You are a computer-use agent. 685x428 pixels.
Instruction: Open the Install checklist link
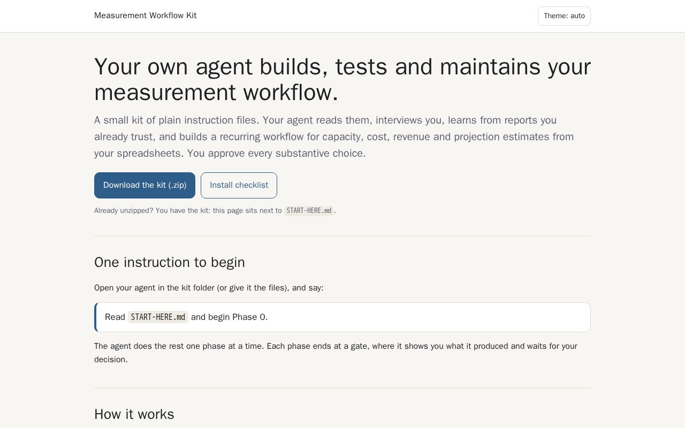click(x=239, y=185)
